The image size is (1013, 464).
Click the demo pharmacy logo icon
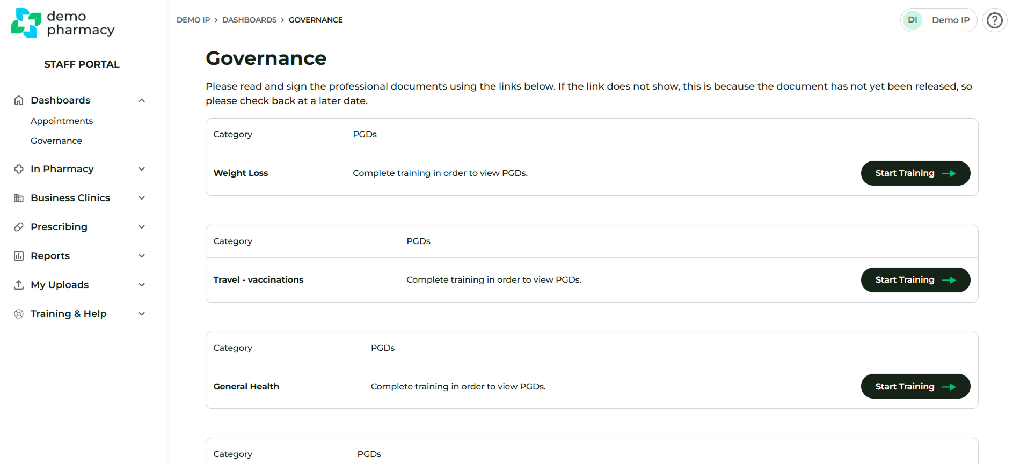(26, 23)
